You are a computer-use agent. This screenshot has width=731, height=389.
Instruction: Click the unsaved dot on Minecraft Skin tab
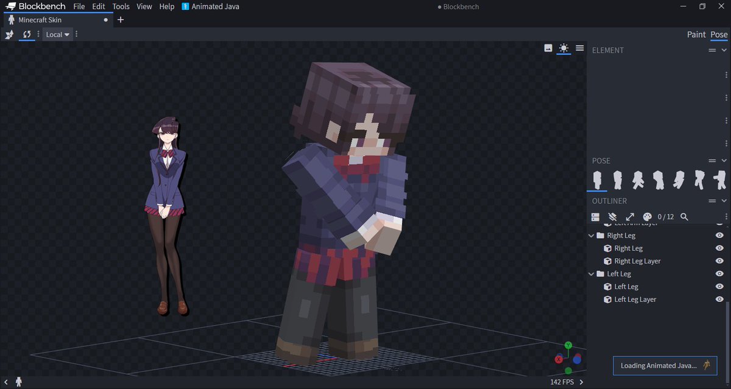tap(106, 20)
